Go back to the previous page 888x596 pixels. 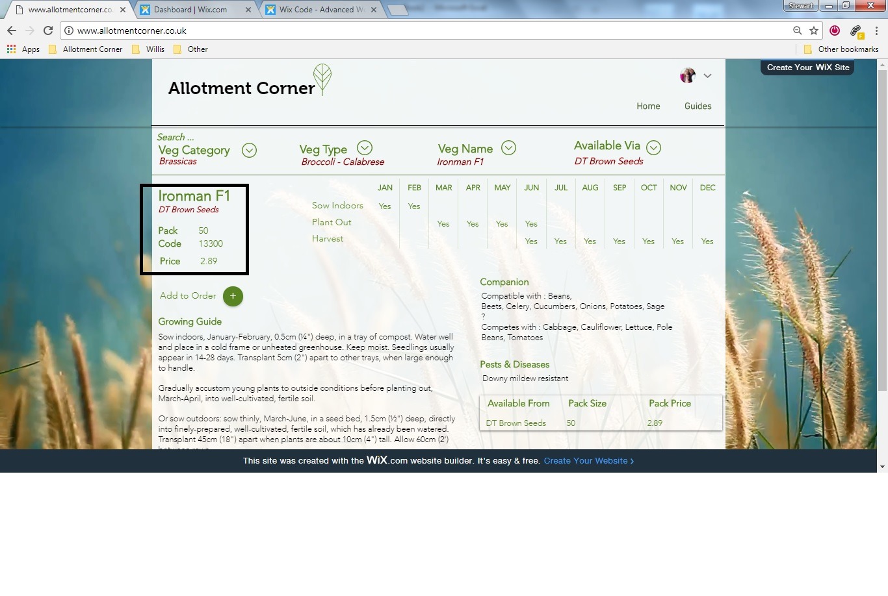12,31
